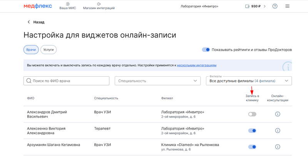The height and width of the screenshot is (156, 308).
Task: Click online consultation info icon for Арзуманян
Action: pos(278,147)
